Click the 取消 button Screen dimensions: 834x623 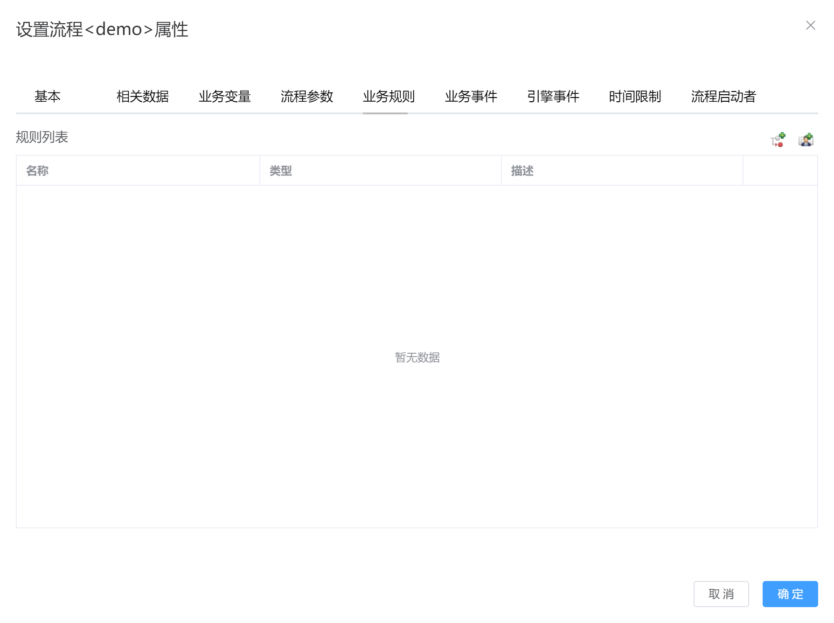click(721, 594)
